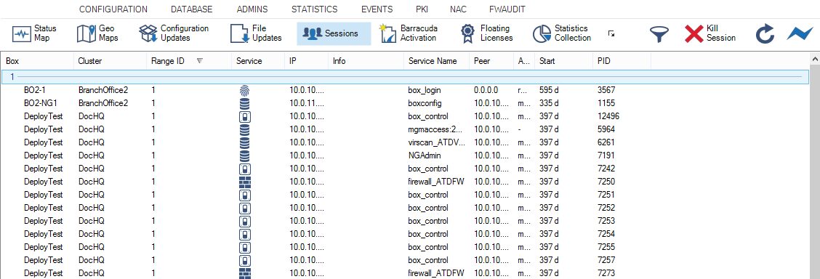Open the Range ID column filter arrow
The image size is (820, 279).
[199, 61]
